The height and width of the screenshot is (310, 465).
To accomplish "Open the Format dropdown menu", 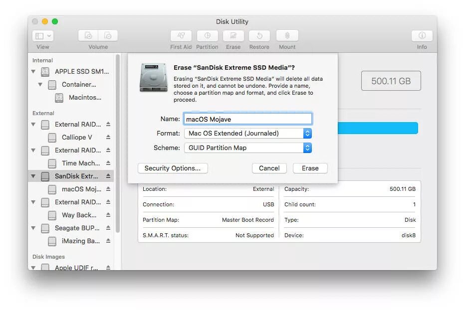I will click(248, 134).
